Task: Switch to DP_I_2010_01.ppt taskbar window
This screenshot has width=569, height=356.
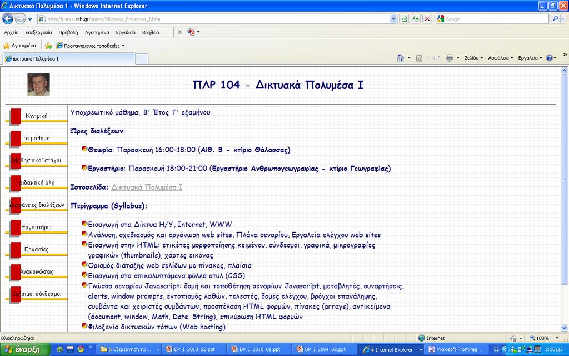Action: tap(260, 349)
